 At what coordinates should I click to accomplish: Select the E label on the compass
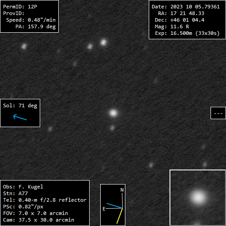pos(104,209)
